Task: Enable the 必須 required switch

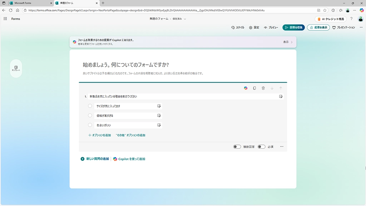Action: click(x=261, y=147)
